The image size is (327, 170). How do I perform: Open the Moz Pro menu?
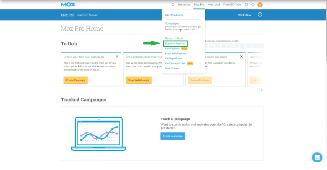pos(199,4)
